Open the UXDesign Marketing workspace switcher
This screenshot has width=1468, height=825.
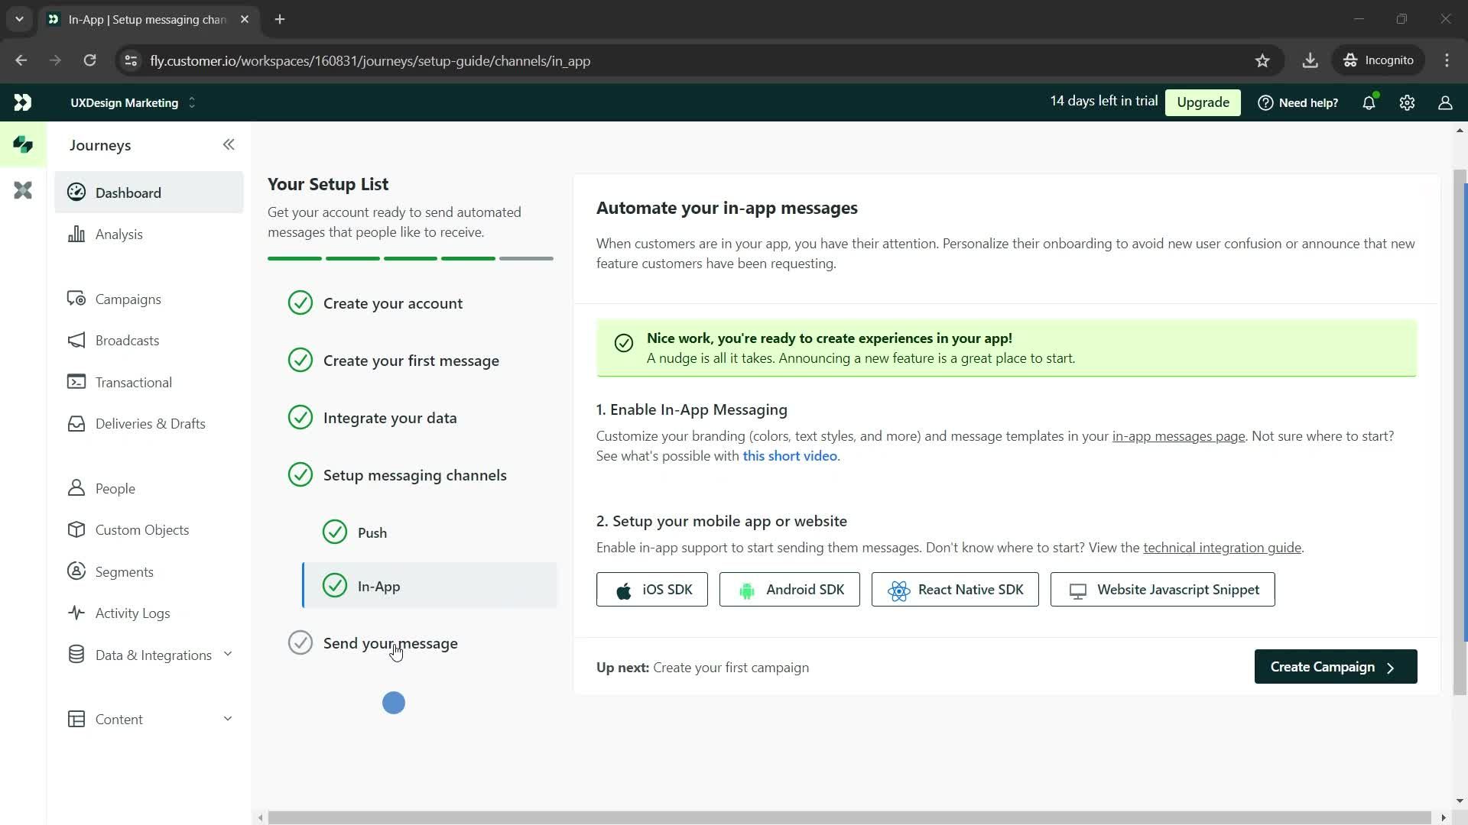coord(133,102)
